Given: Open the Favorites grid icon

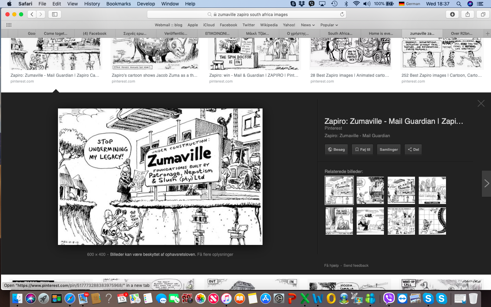Looking at the screenshot, I should (x=9, y=25).
